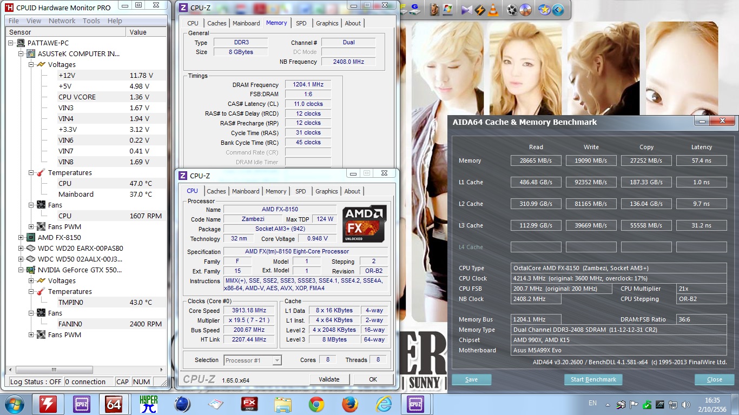Open Firefox from the taskbar
Screen dimensions: 739x415
[x=350, y=404]
